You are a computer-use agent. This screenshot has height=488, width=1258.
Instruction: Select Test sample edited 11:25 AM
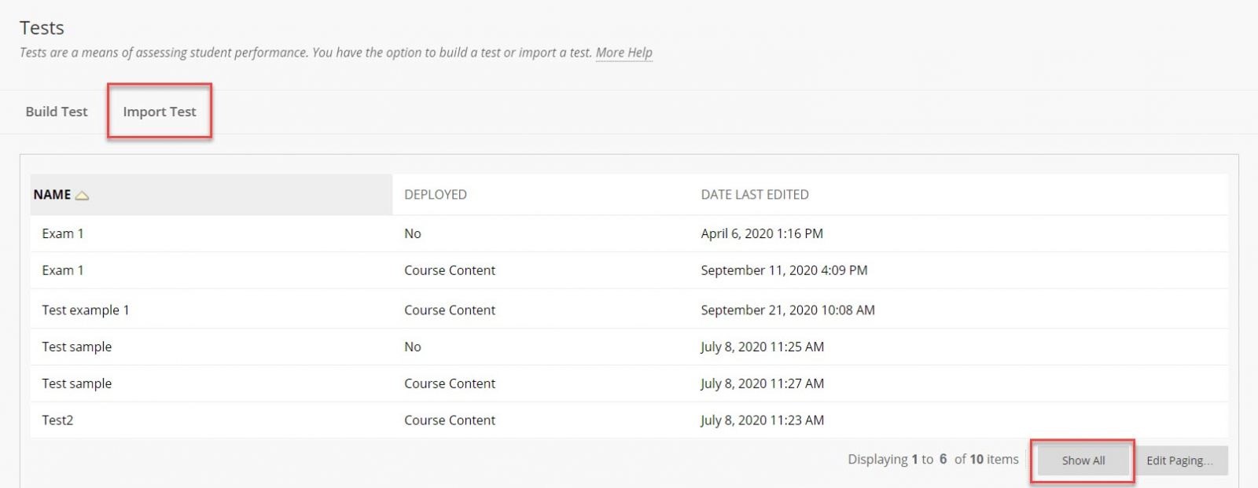point(76,347)
